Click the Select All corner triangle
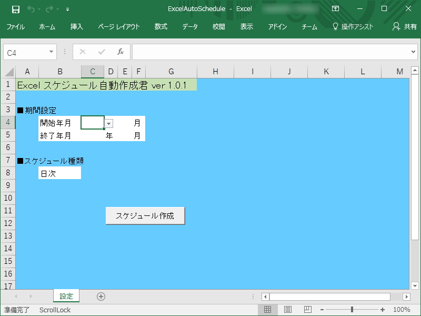Image resolution: width=421 pixels, height=316 pixels. click(x=8, y=72)
